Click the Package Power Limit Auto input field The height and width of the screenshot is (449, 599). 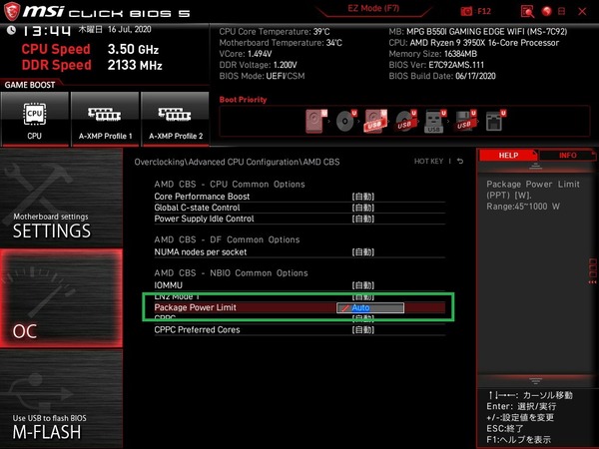[371, 308]
